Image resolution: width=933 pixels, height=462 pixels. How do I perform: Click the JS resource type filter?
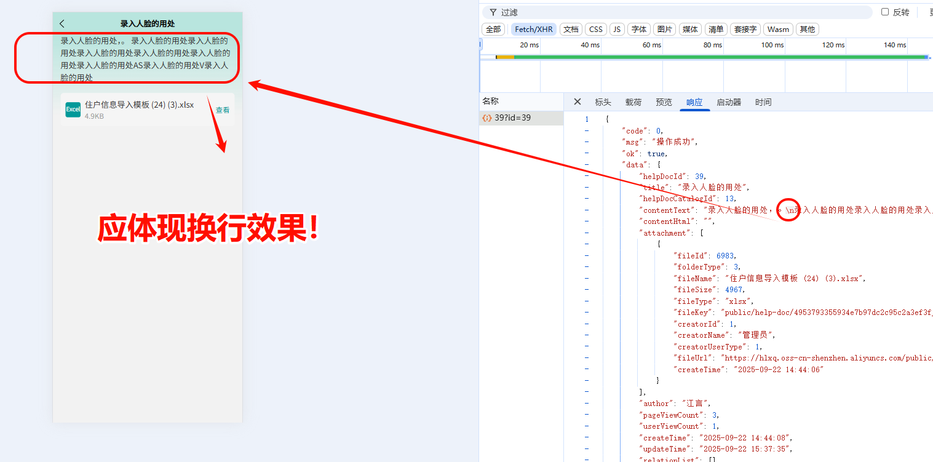617,29
